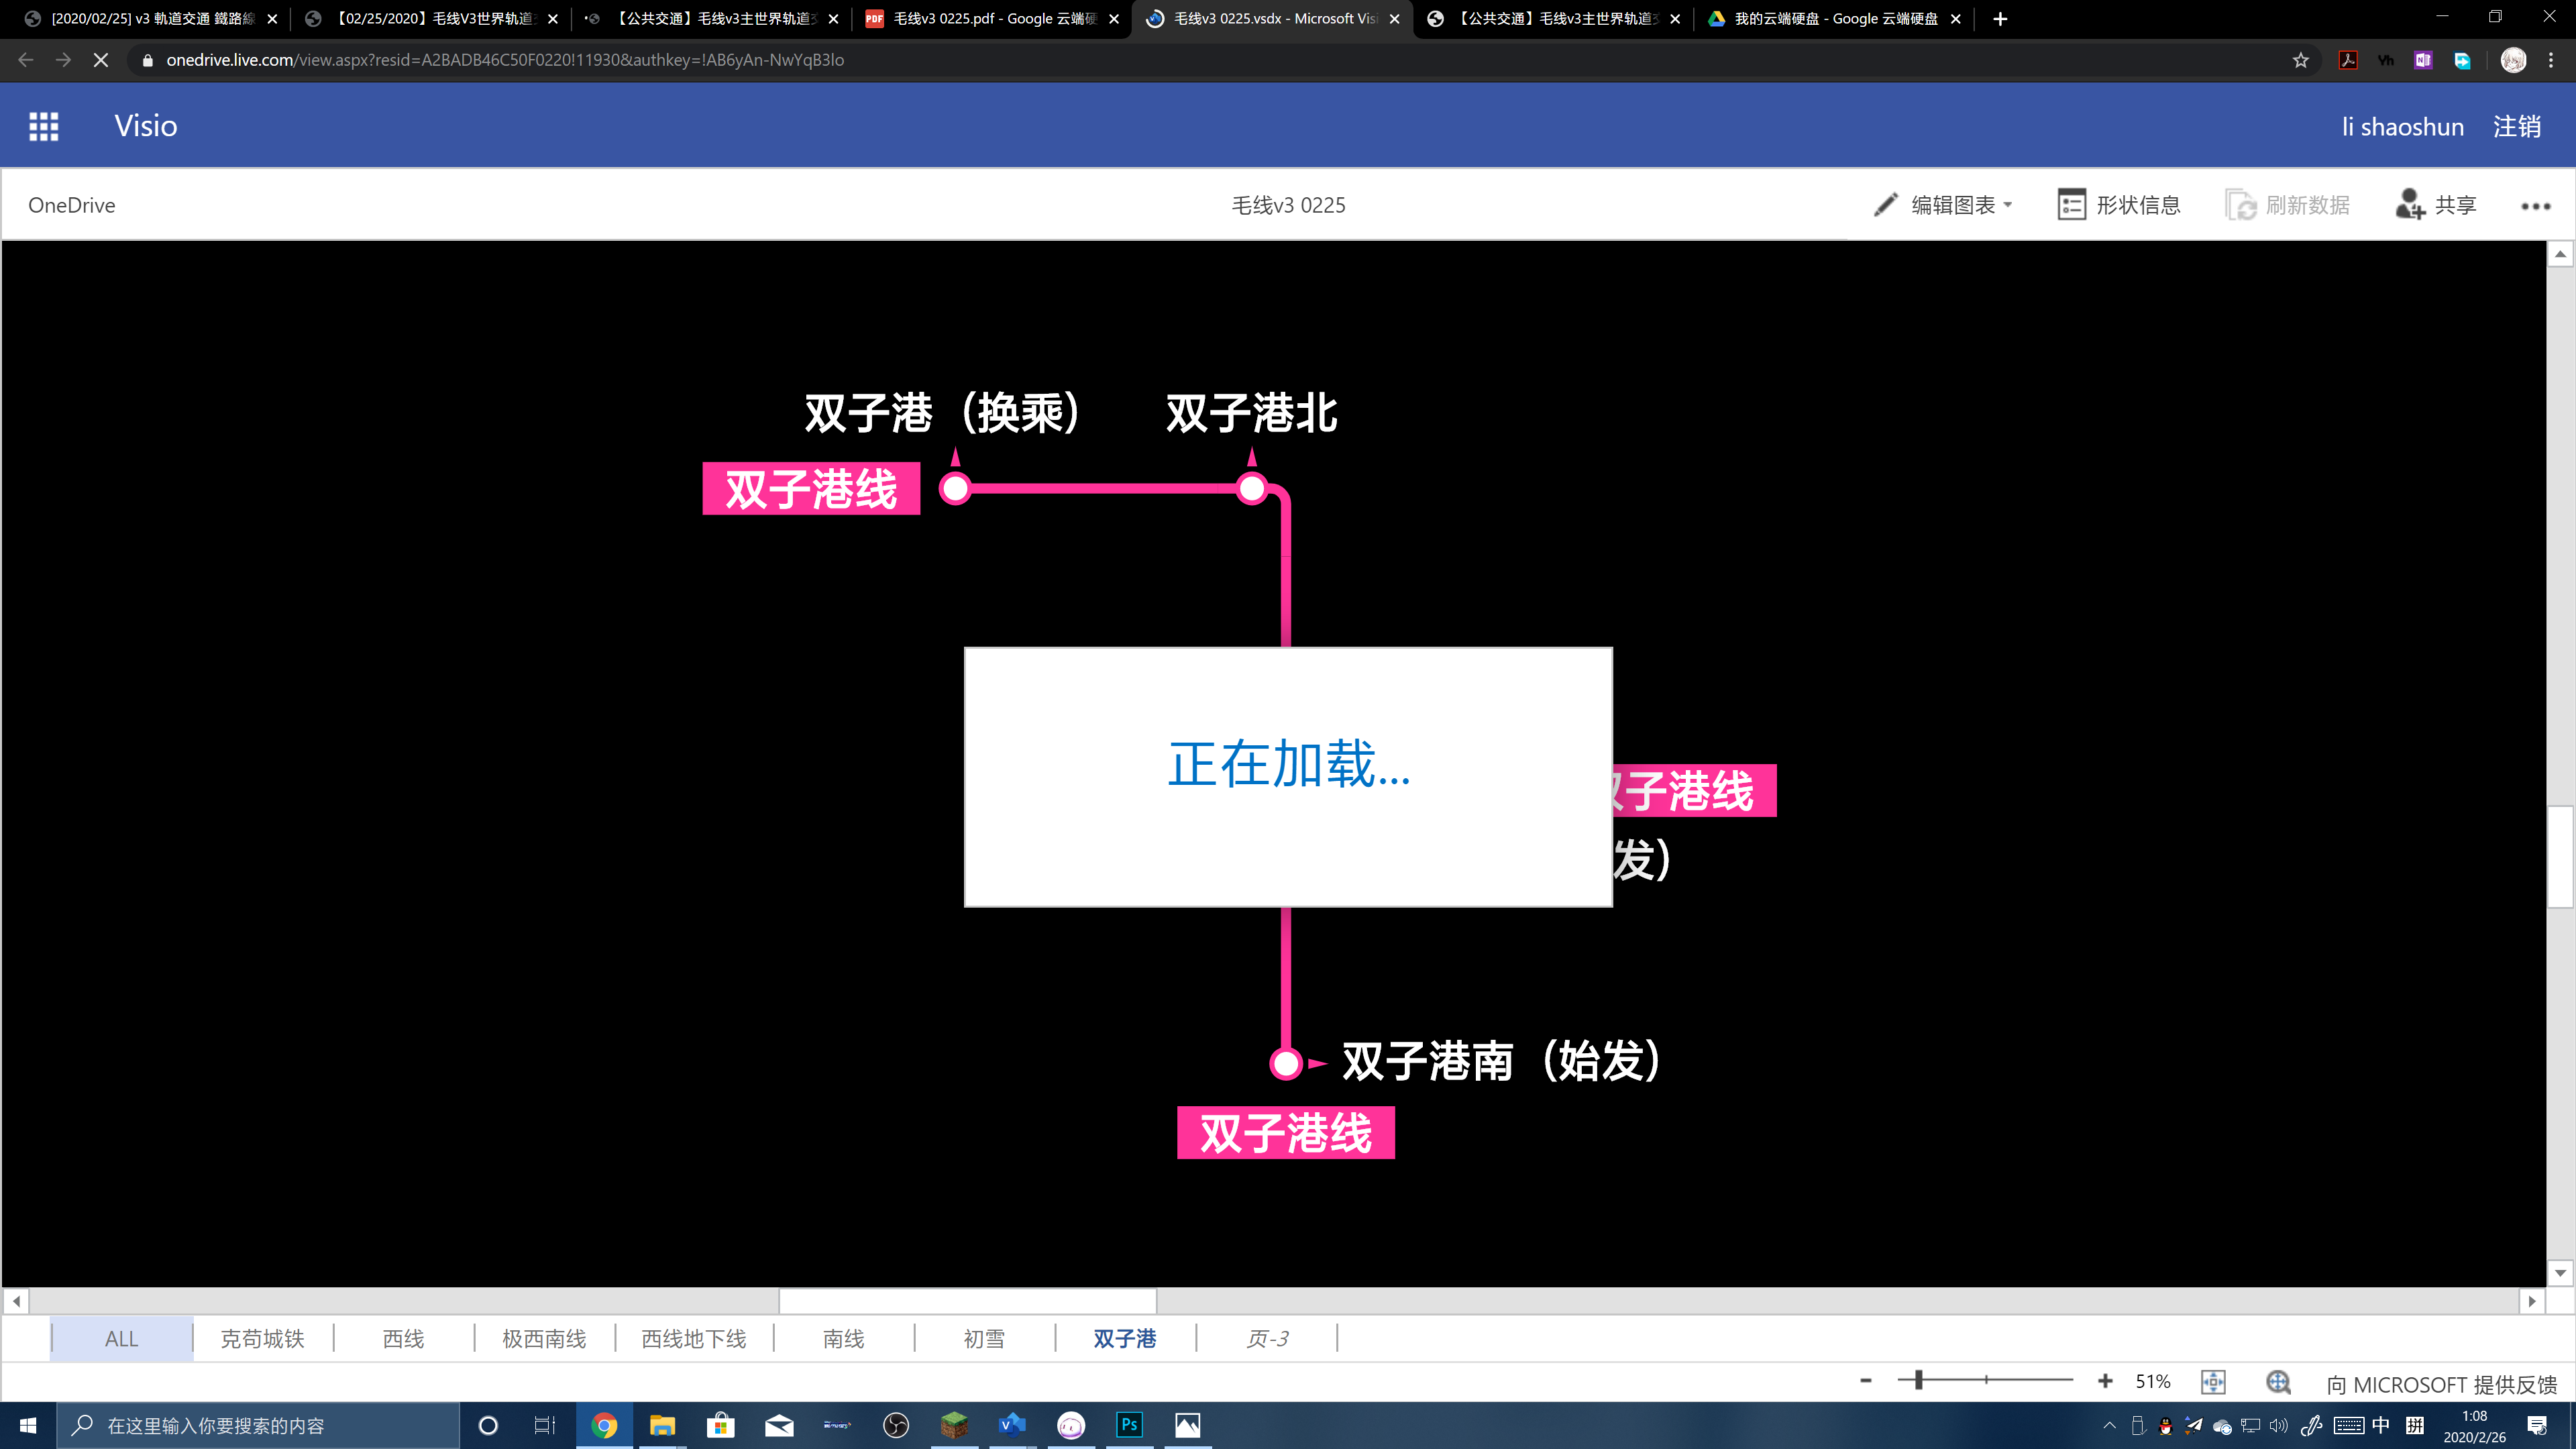Click the 注销 sign out link
The image size is (2576, 1449).
pyautogui.click(x=2516, y=127)
